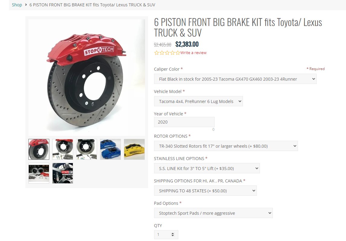Click the first review star

click(157, 53)
